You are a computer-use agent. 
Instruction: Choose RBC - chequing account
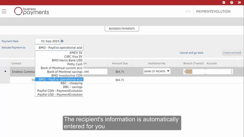coord(59,83)
